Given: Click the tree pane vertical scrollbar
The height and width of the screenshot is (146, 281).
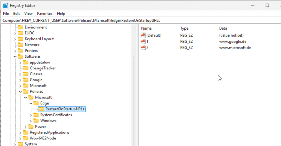Looking at the screenshot, I should (134, 96).
